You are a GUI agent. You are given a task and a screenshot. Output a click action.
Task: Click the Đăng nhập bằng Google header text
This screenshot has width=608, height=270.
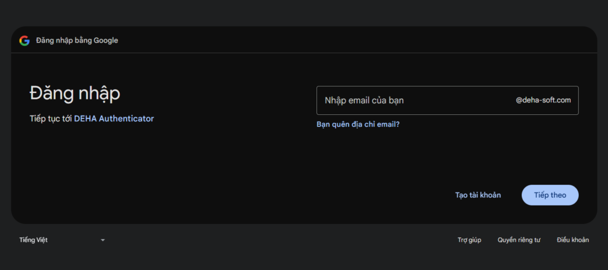[77, 41]
